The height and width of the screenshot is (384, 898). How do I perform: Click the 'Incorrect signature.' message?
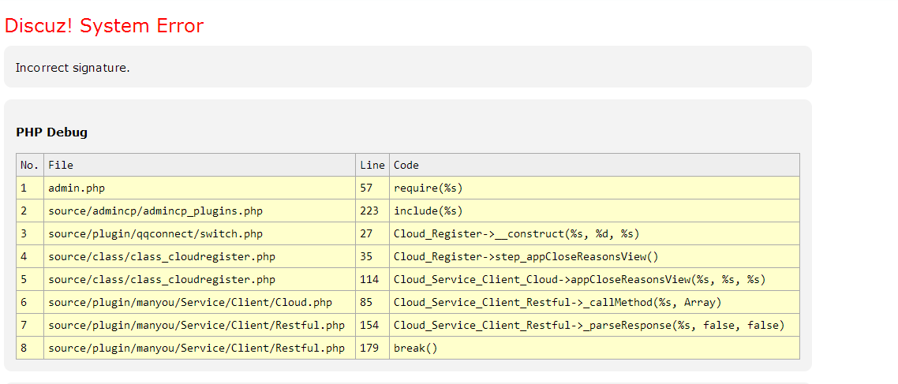(x=73, y=68)
